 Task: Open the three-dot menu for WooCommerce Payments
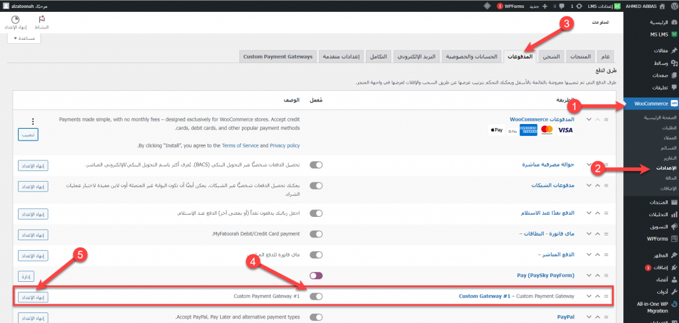(x=33, y=121)
